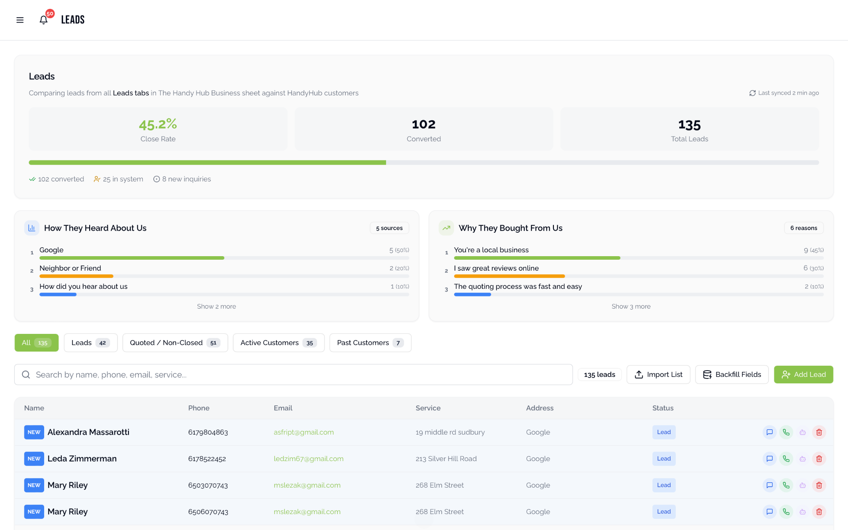Viewport: 848px width, 530px height.
Task: Click the bar chart icon beside How They Heard About Us
Action: coord(32,228)
